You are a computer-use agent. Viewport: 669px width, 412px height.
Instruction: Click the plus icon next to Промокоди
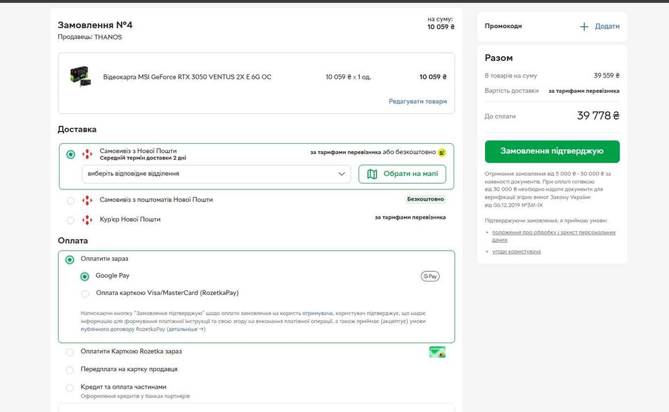[x=583, y=27]
